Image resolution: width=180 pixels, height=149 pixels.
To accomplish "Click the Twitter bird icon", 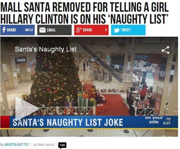I will [x=116, y=30].
